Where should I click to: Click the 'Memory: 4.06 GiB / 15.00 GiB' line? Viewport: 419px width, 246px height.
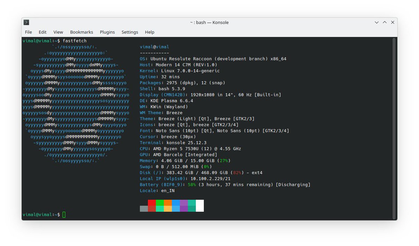185,161
